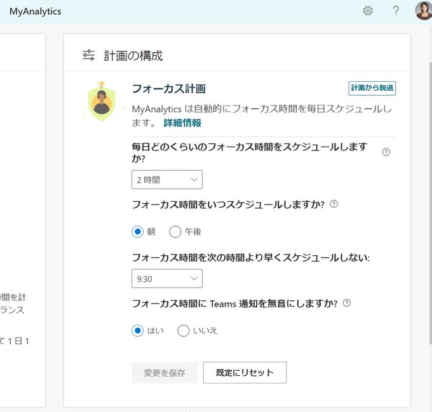Screen dimensions: 432x412
Task: Choose いいえ for muting Teams notifications
Action: click(x=184, y=331)
